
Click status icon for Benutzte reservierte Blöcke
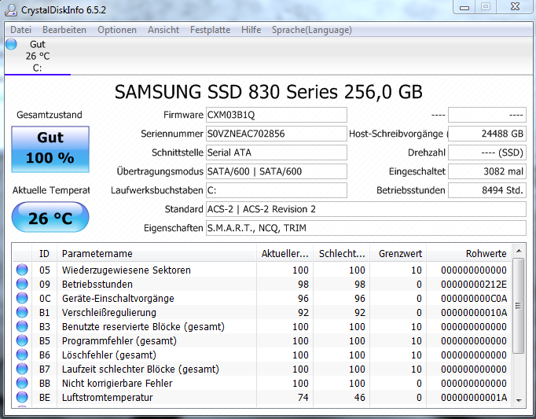coord(22,327)
